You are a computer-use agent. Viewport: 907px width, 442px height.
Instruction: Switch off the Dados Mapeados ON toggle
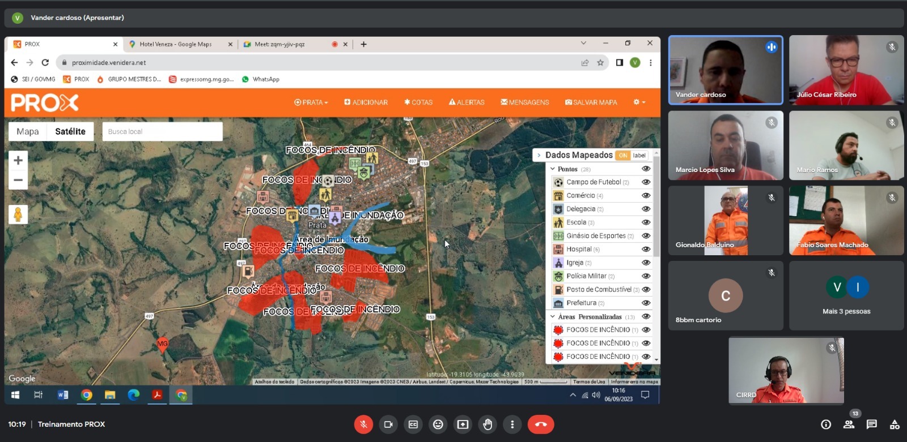click(x=623, y=156)
